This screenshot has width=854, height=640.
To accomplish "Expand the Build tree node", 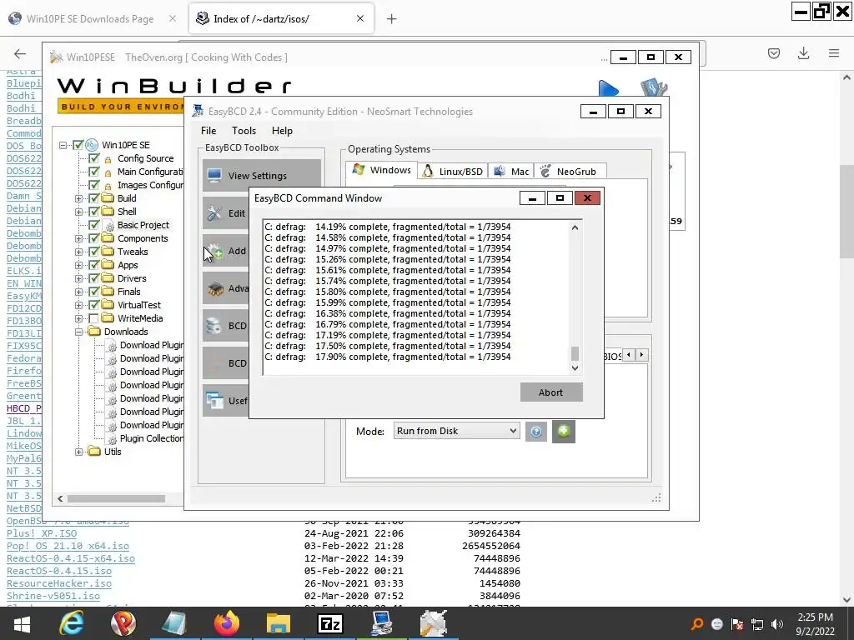I will tap(79, 198).
